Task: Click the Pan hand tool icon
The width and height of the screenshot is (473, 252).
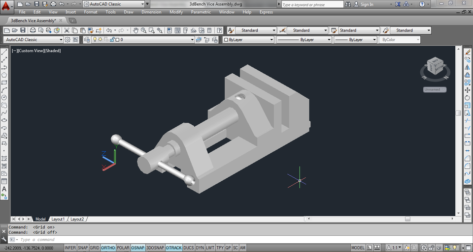Action: [136, 30]
